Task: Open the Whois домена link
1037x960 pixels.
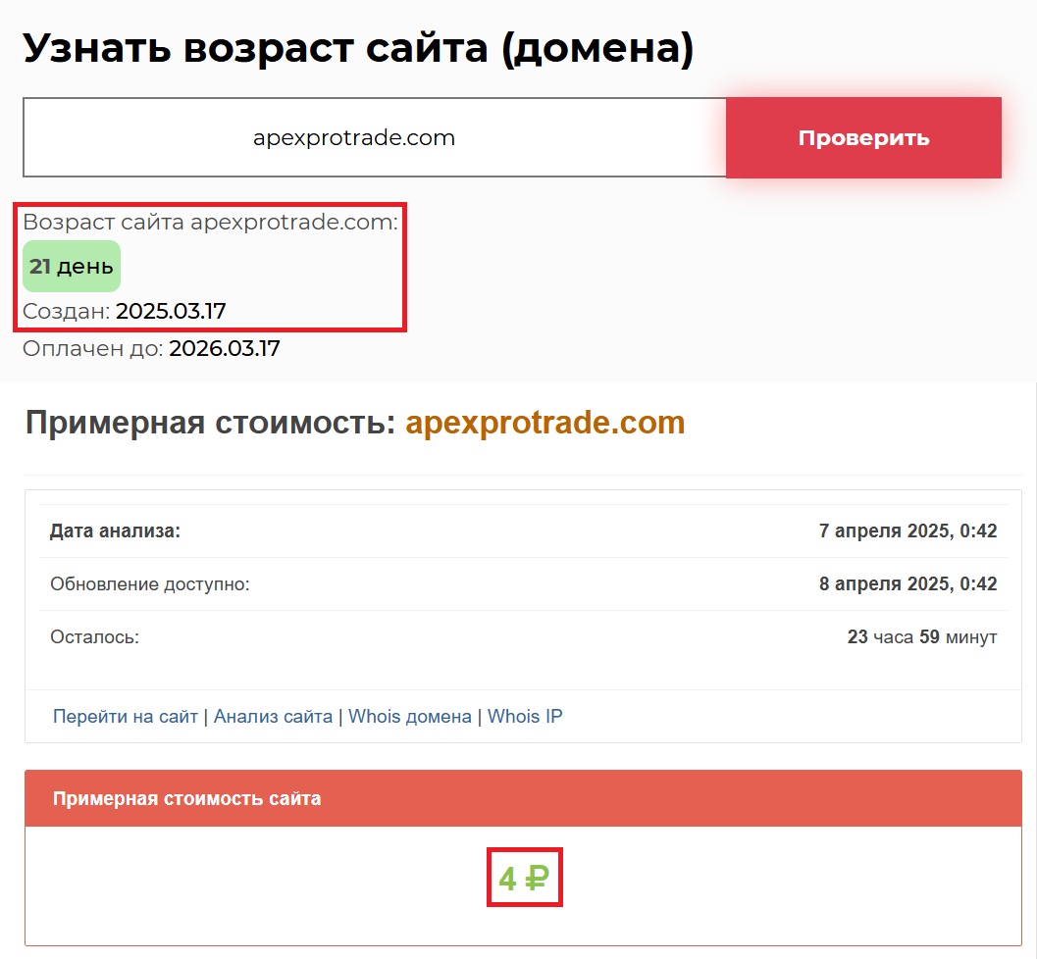Action: click(409, 717)
